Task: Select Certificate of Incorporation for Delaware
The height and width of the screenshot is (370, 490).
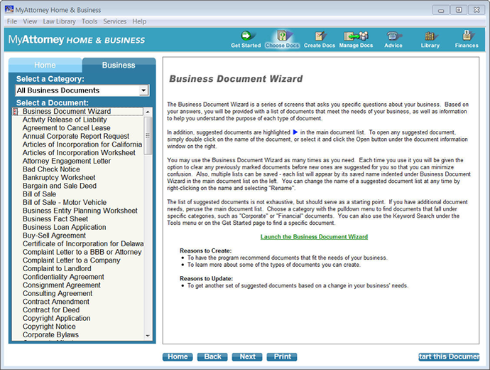Action: click(x=83, y=244)
